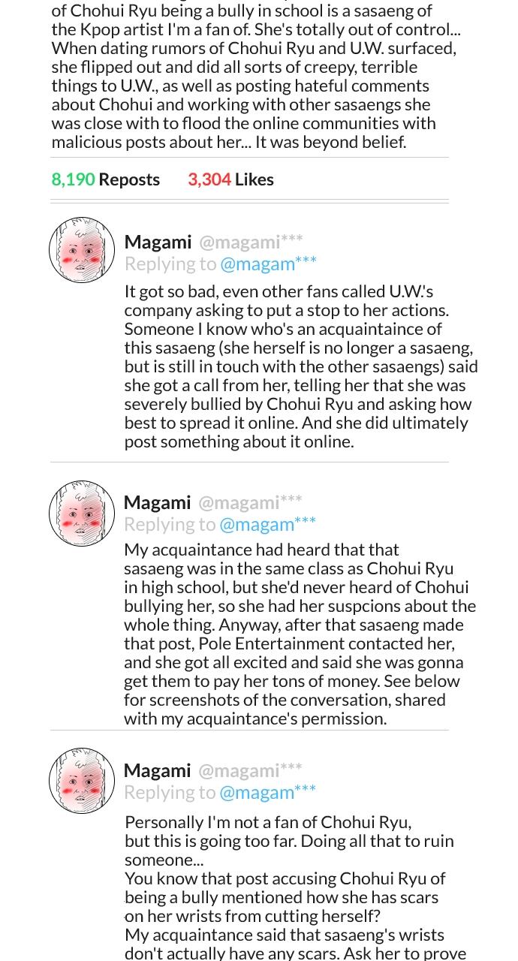Screen dimensions: 518x961
Task: Click the 3,304 Likes counter
Action: (x=230, y=179)
